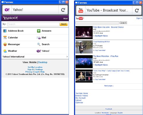The height and width of the screenshot is (115, 143).
Task: Click Top Favorited link under the Lady Gaga cover
Action: (x=100, y=79)
